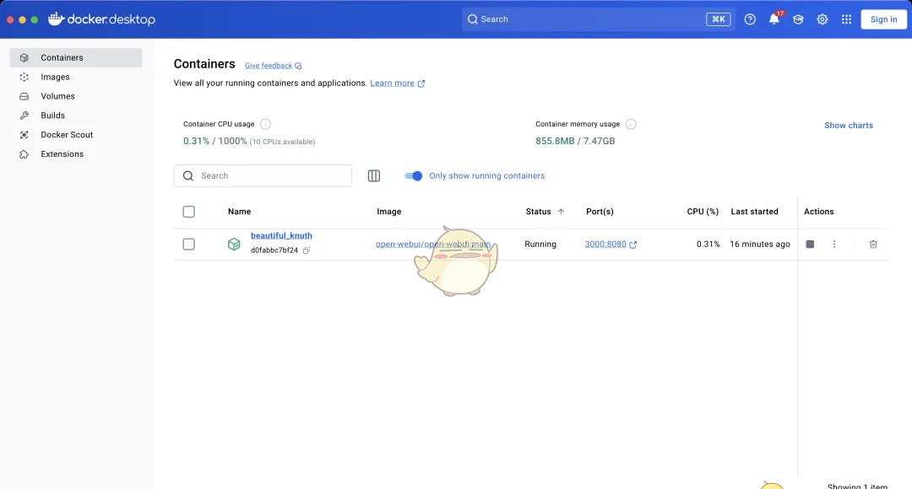Open the beautiful_knuth more actions menu
The image size is (912, 489).
point(834,244)
